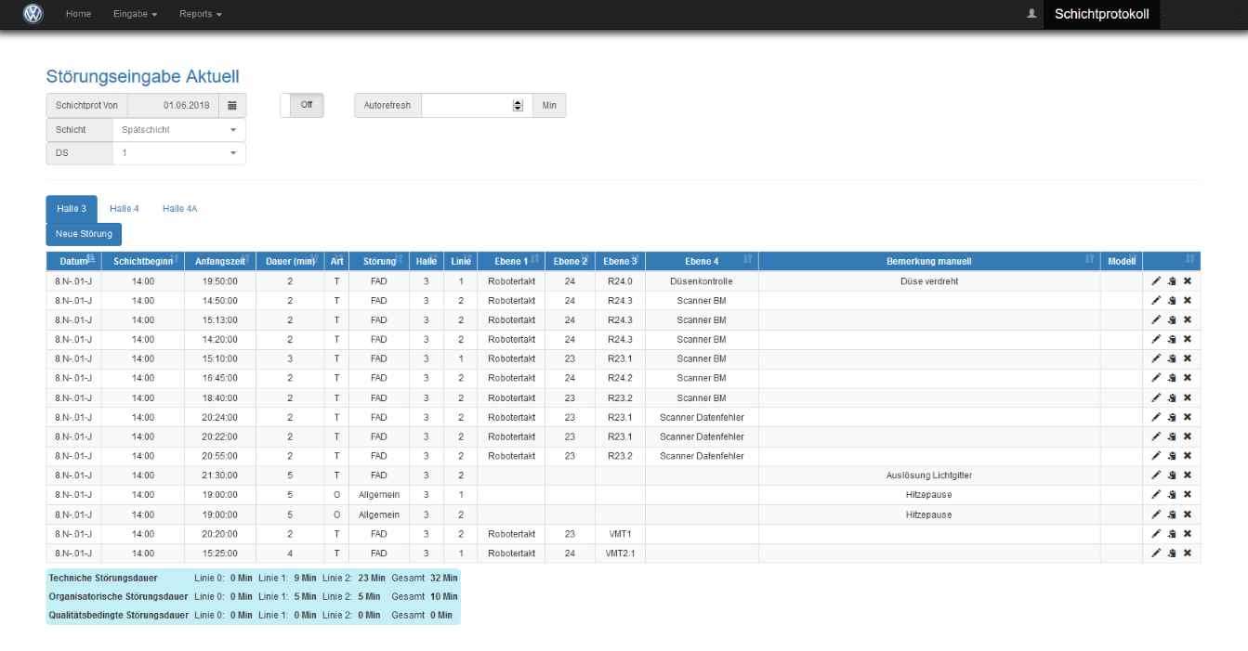The width and height of the screenshot is (1248, 651).
Task: Toggle the autorefresh Off switch
Action: 302,106
